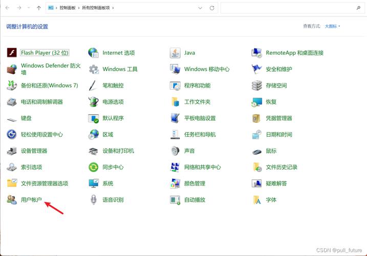Click the Windows 工具 gear icon
This screenshot has height=256, width=367.
(x=93, y=69)
